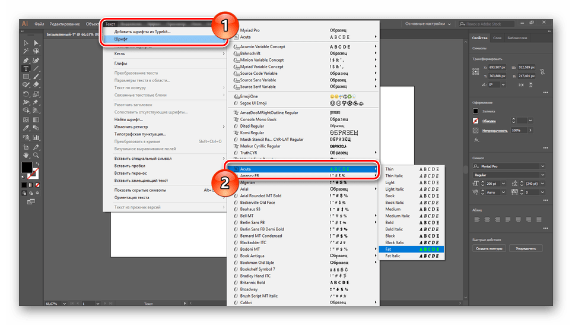
Task: Click the zoom level field 66,67%
Action: click(53, 304)
